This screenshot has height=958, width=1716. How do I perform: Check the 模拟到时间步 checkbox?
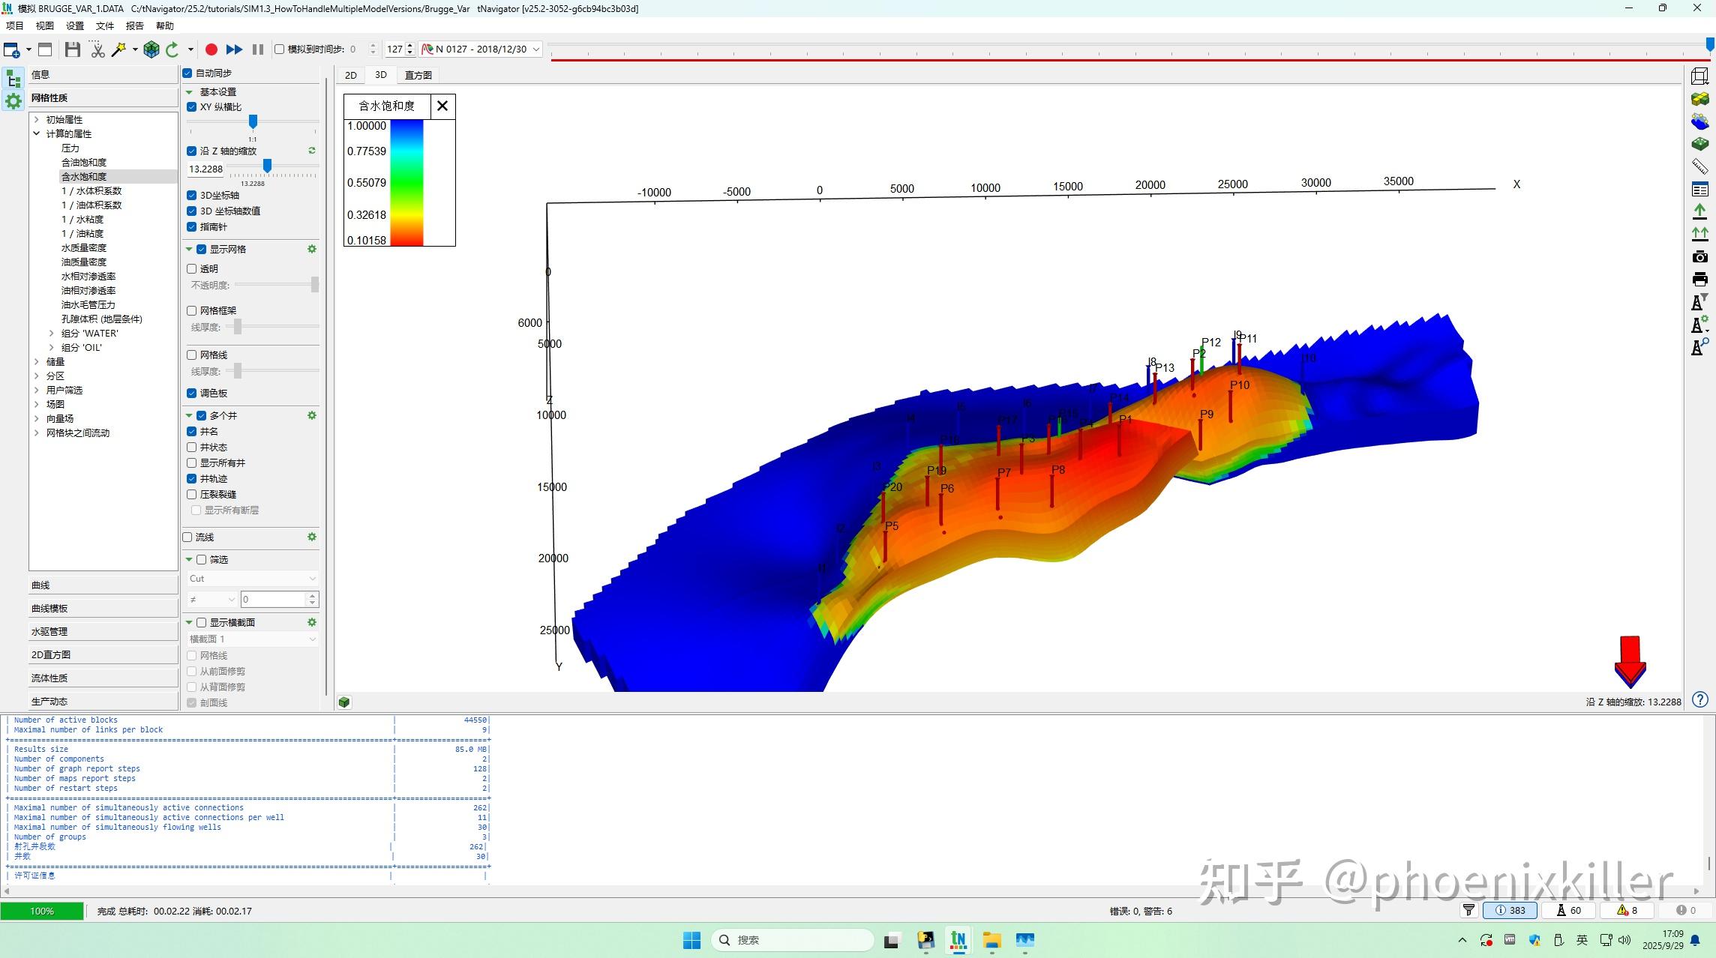point(279,49)
